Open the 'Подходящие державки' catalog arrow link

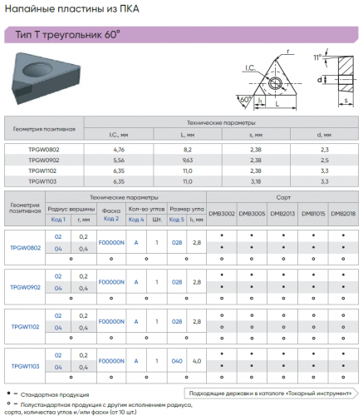(x=271, y=394)
